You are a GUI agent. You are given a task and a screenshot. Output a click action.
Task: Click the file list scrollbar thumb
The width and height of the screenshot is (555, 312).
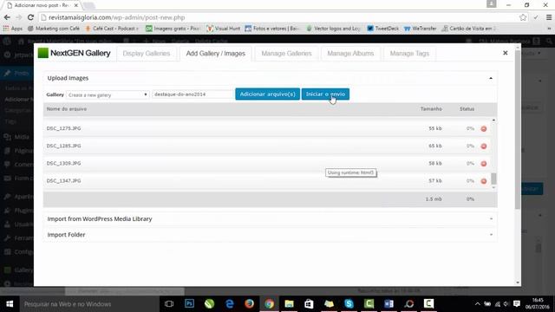(x=493, y=179)
